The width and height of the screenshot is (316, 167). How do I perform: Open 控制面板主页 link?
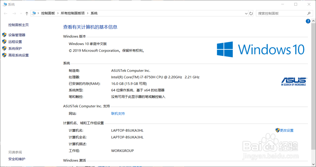[19, 25]
